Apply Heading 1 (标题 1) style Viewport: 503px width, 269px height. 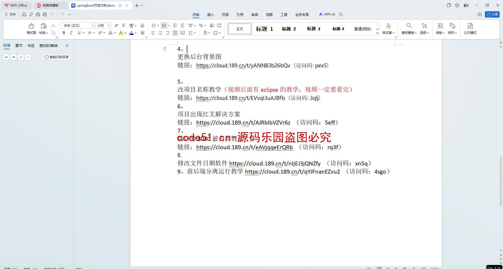tap(264, 29)
